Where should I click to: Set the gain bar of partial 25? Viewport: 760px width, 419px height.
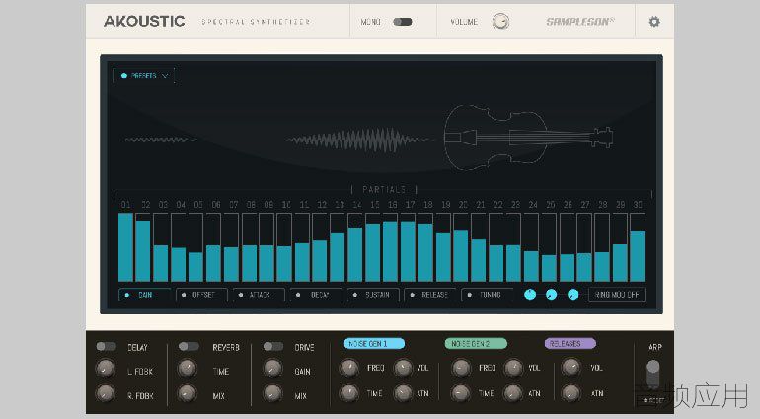549,247
